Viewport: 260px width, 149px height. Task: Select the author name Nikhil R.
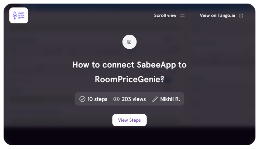coord(170,99)
